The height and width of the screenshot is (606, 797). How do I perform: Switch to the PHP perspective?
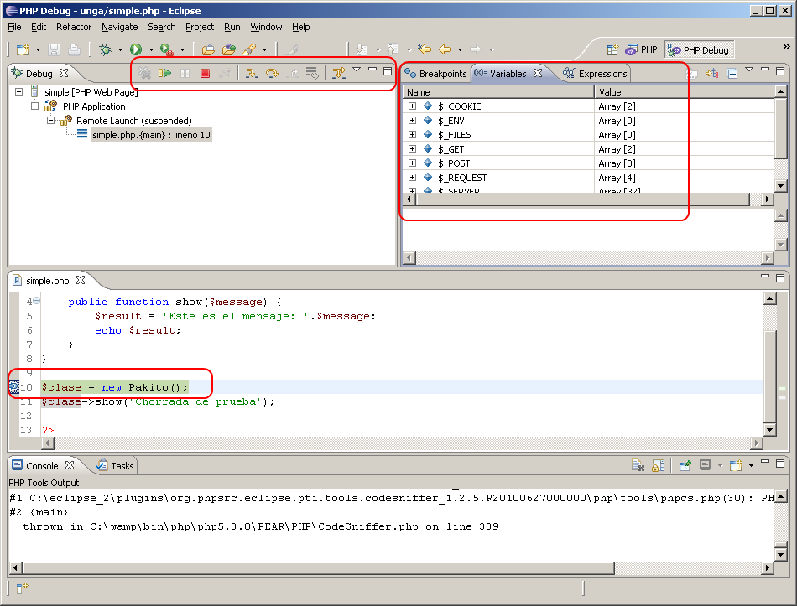[x=641, y=49]
